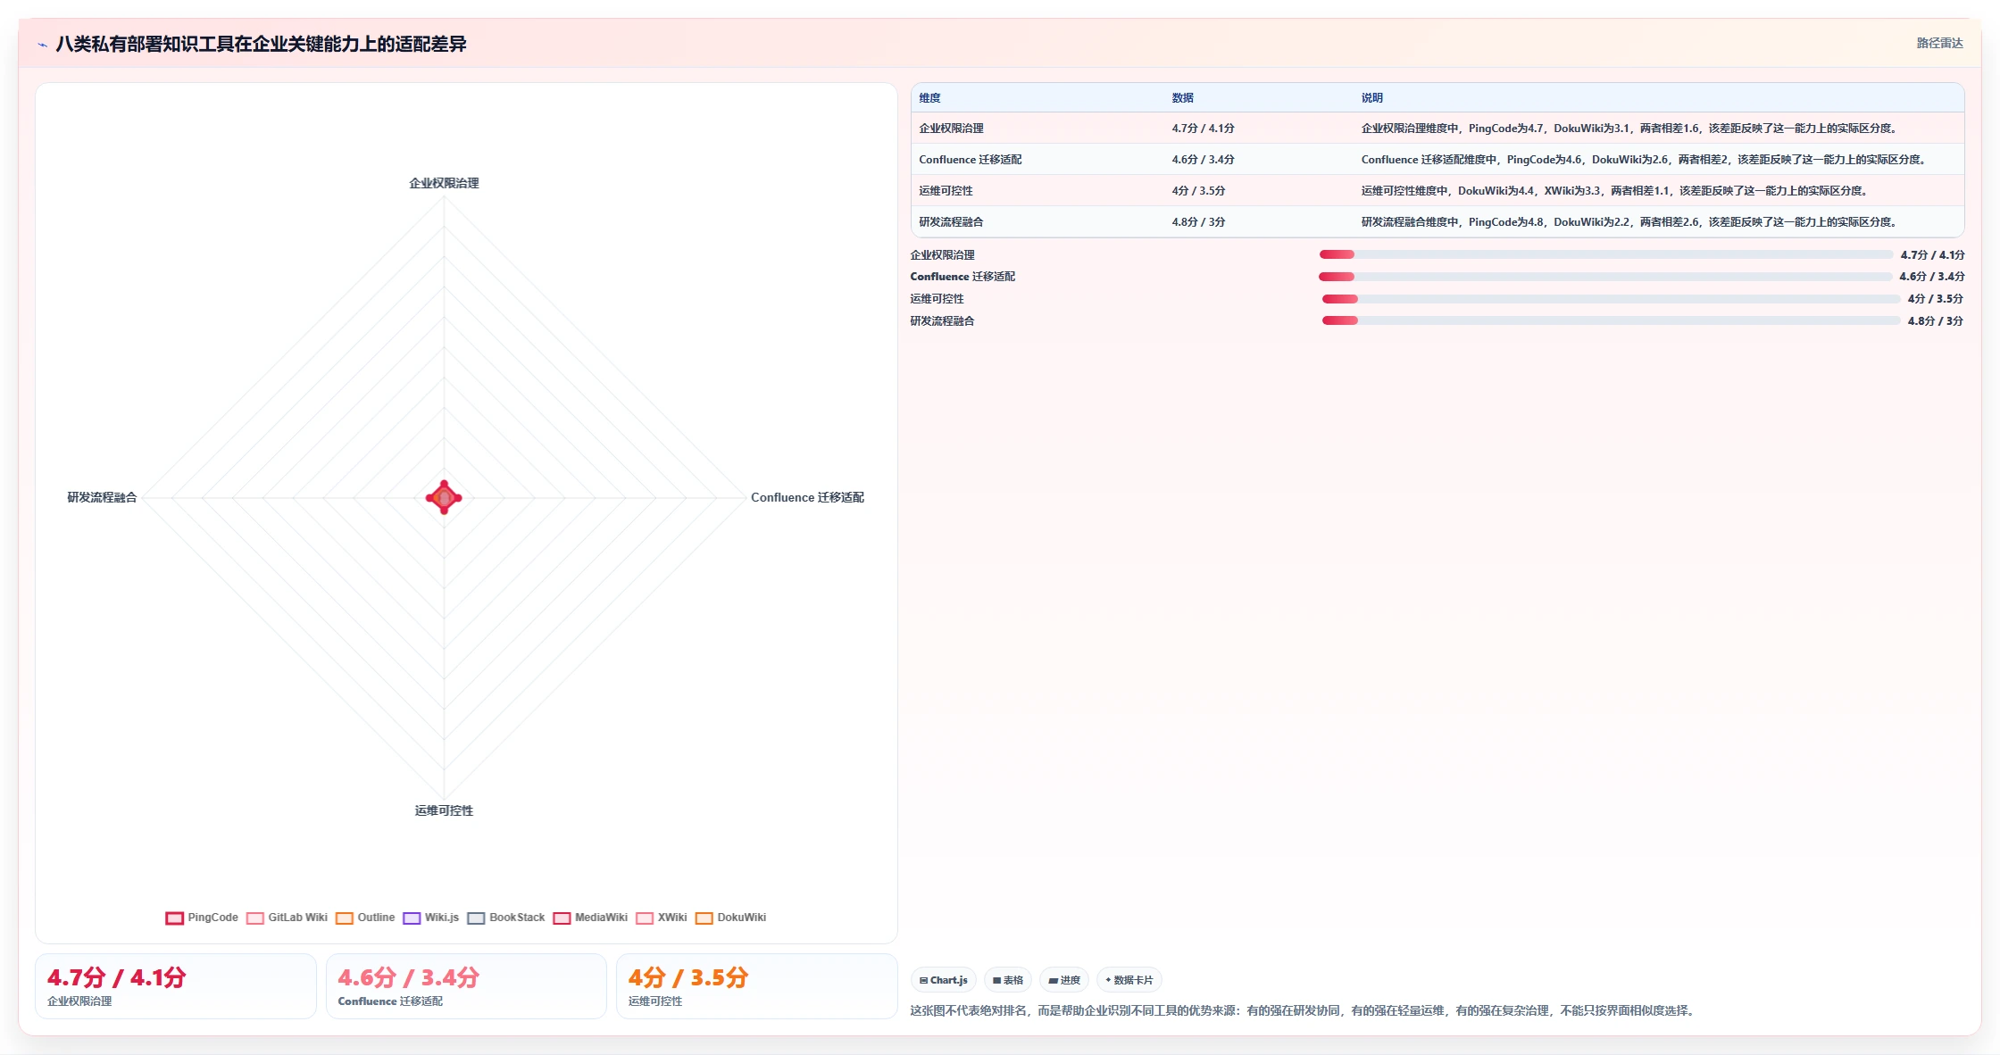The height and width of the screenshot is (1055, 2000).
Task: Toggle MediaWiki legend series
Action: pos(590,918)
